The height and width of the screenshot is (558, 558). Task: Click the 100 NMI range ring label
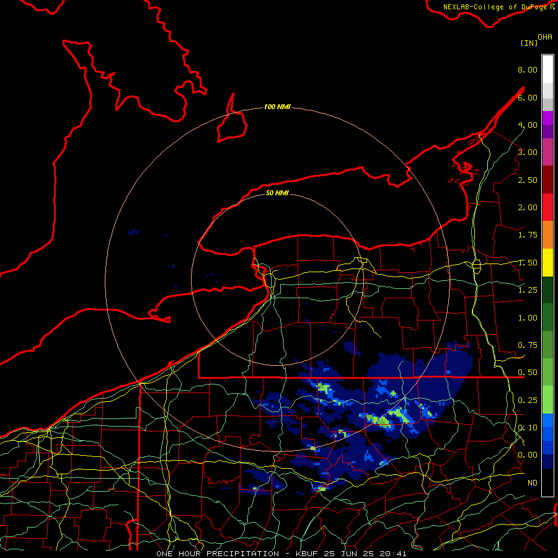click(277, 107)
